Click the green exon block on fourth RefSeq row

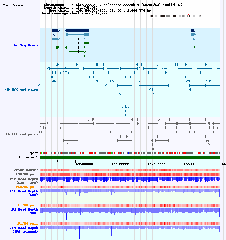pyautogui.click(x=87, y=43)
